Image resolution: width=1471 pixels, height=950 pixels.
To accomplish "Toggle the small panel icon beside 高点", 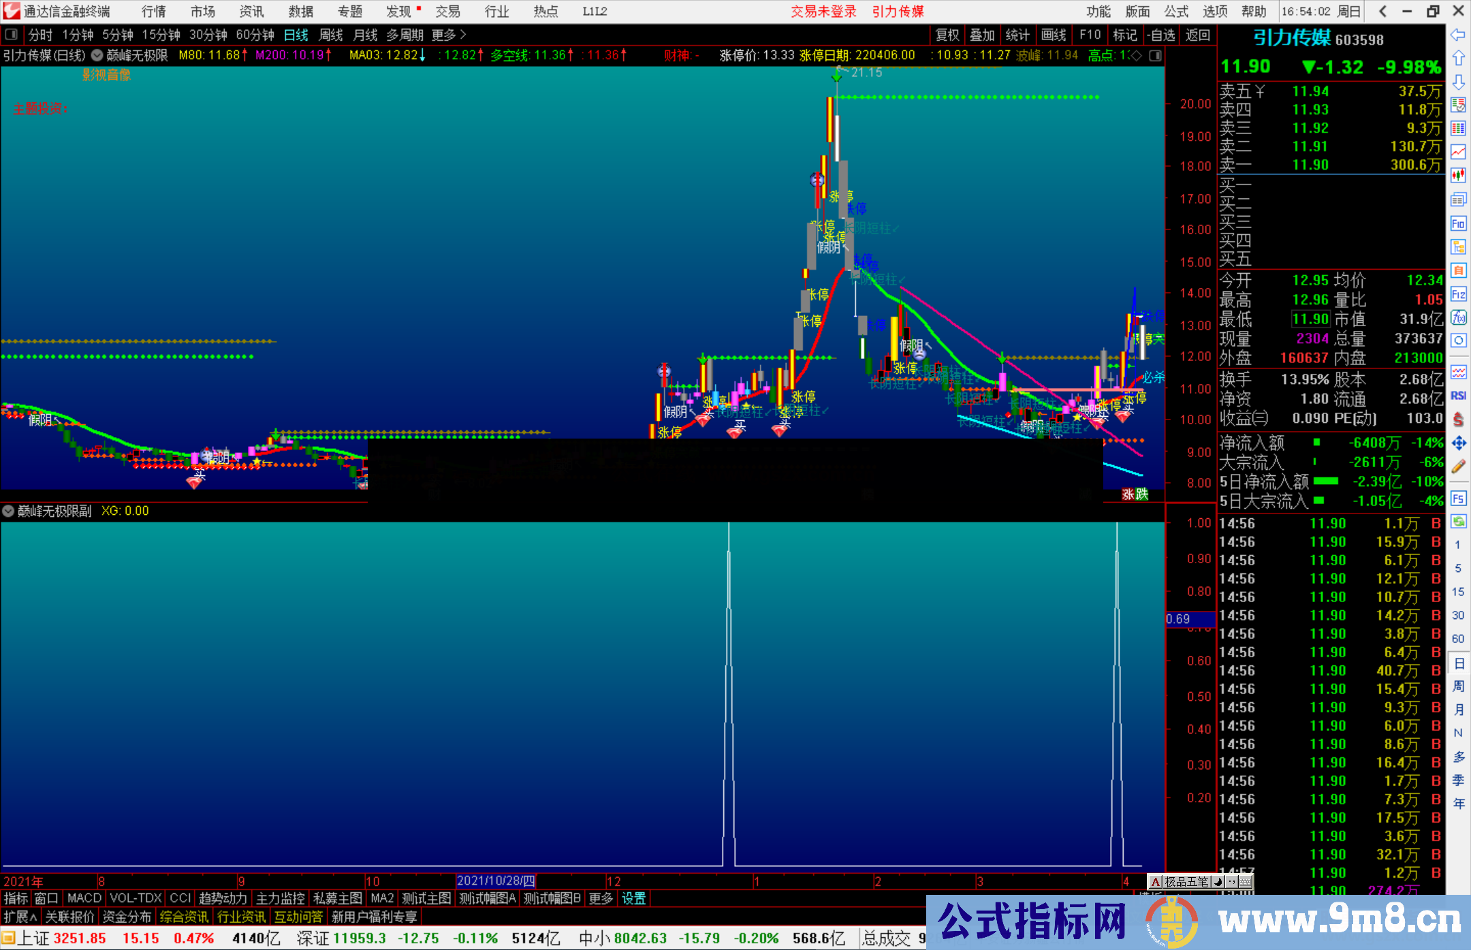I will 1155,55.
